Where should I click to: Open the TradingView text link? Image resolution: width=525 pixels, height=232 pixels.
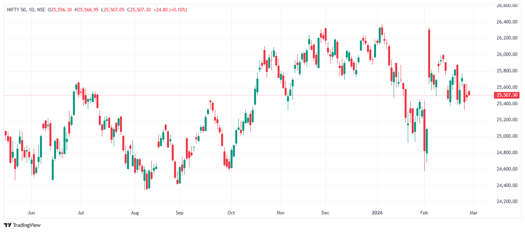click(x=27, y=225)
